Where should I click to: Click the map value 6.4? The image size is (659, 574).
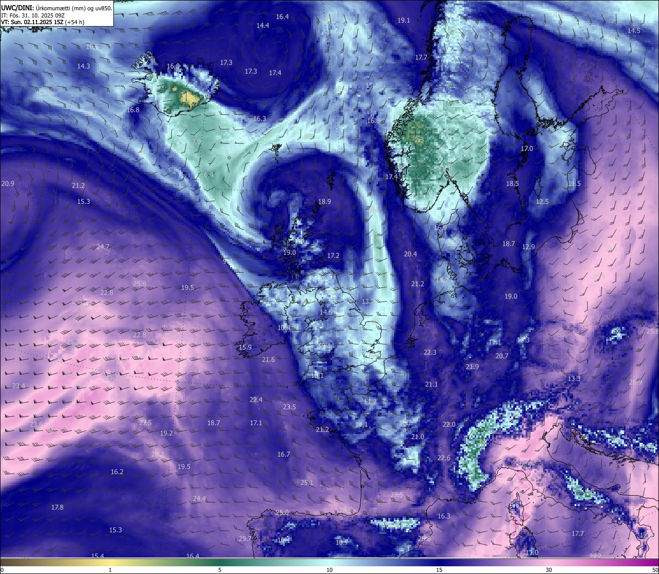[x=209, y=175]
